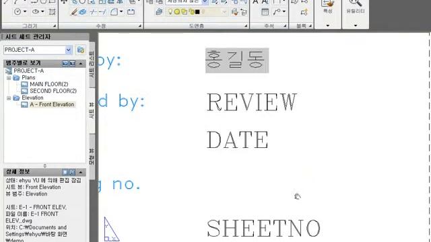Open the Utilities (유틸리티) panel button
Image resolution: width=431 pixels, height=242 pixels.
[356, 7]
